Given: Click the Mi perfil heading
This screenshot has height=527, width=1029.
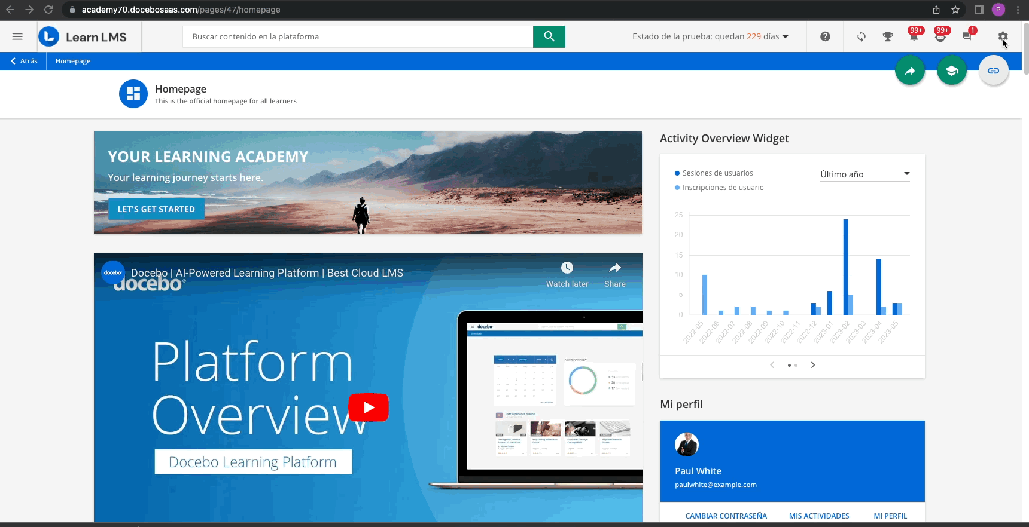Looking at the screenshot, I should click(x=681, y=405).
